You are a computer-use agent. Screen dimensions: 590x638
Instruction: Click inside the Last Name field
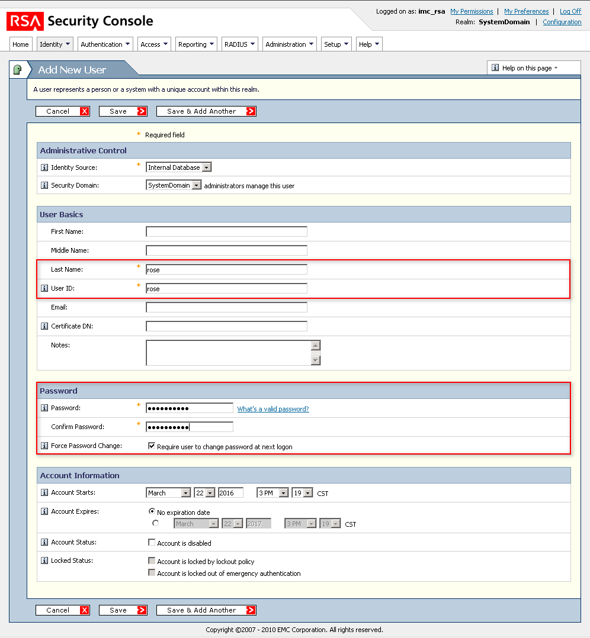226,269
